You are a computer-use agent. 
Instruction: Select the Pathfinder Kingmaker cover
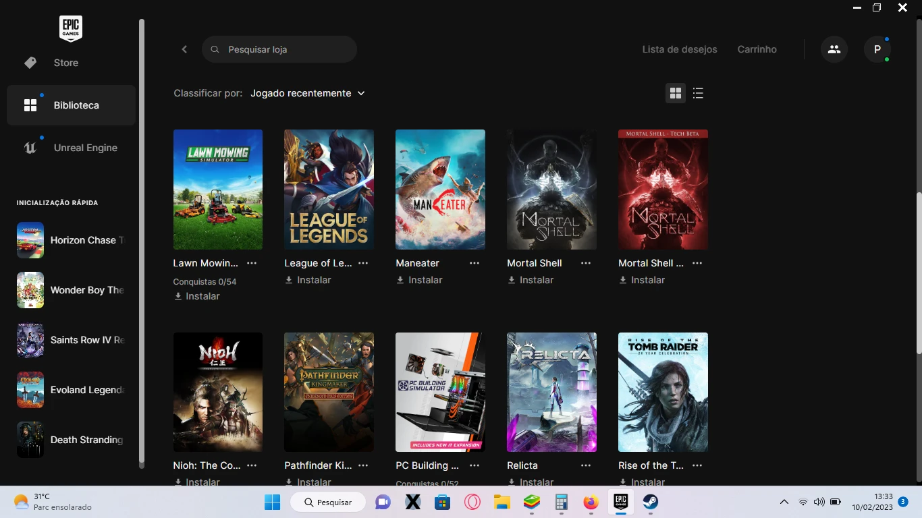(x=329, y=392)
